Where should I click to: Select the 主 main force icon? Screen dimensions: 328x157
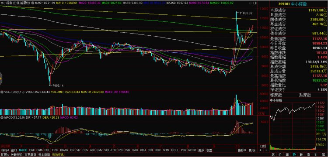tap(315, 155)
